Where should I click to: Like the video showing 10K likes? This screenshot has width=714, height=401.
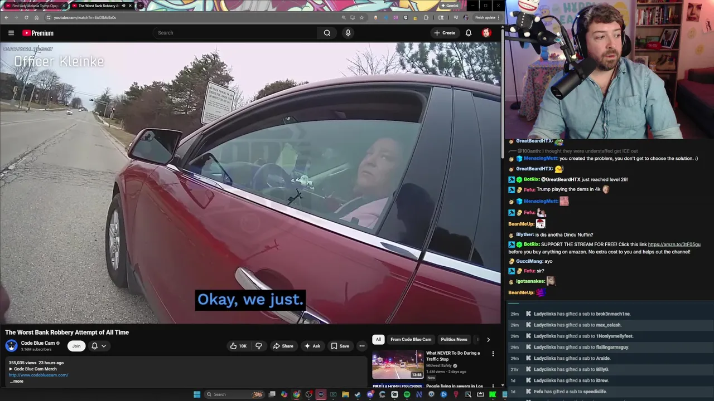point(238,346)
